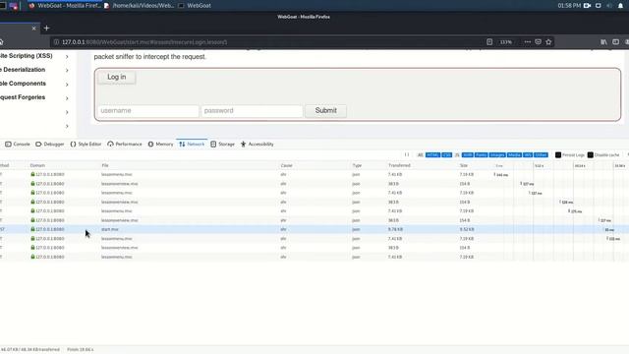The height and width of the screenshot is (354, 629).
Task: Open Style Editor braces icon
Action: 73,145
